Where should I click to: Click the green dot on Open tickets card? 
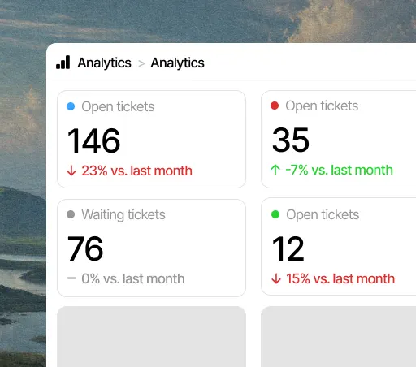point(275,214)
